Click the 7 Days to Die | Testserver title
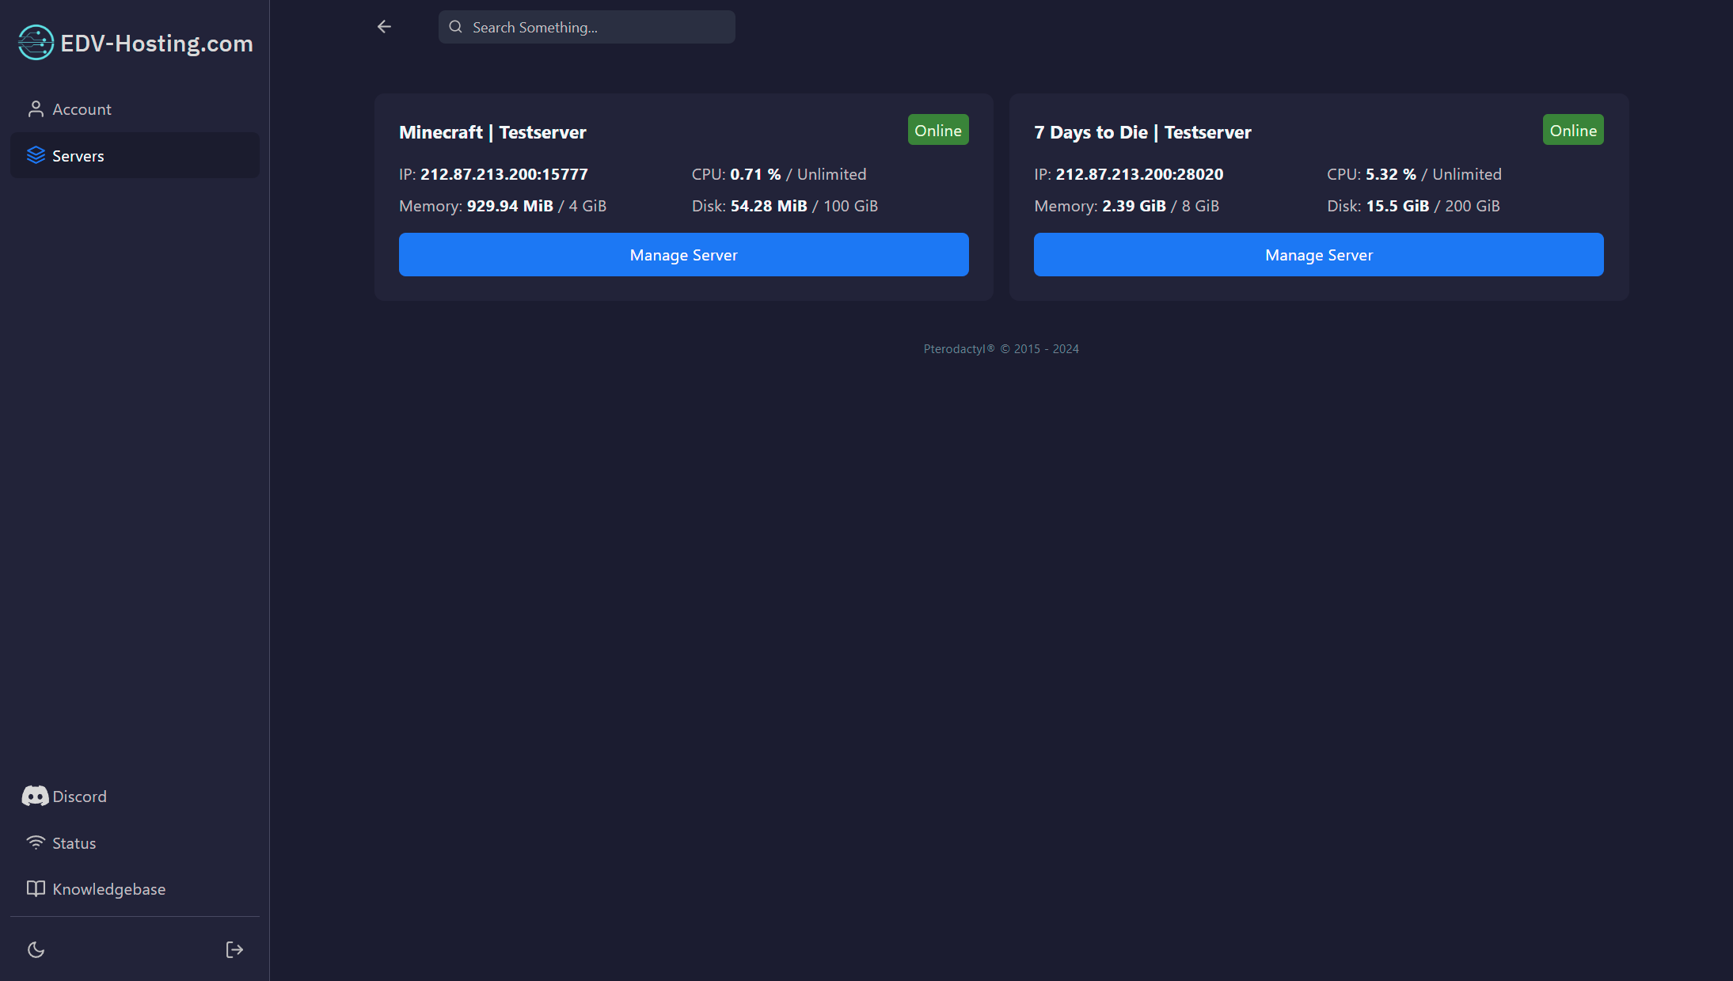 pos(1142,132)
